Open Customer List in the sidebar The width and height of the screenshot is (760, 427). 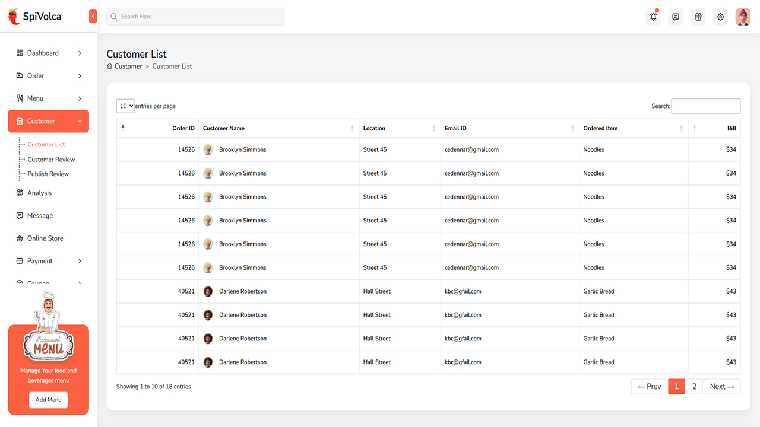click(46, 144)
